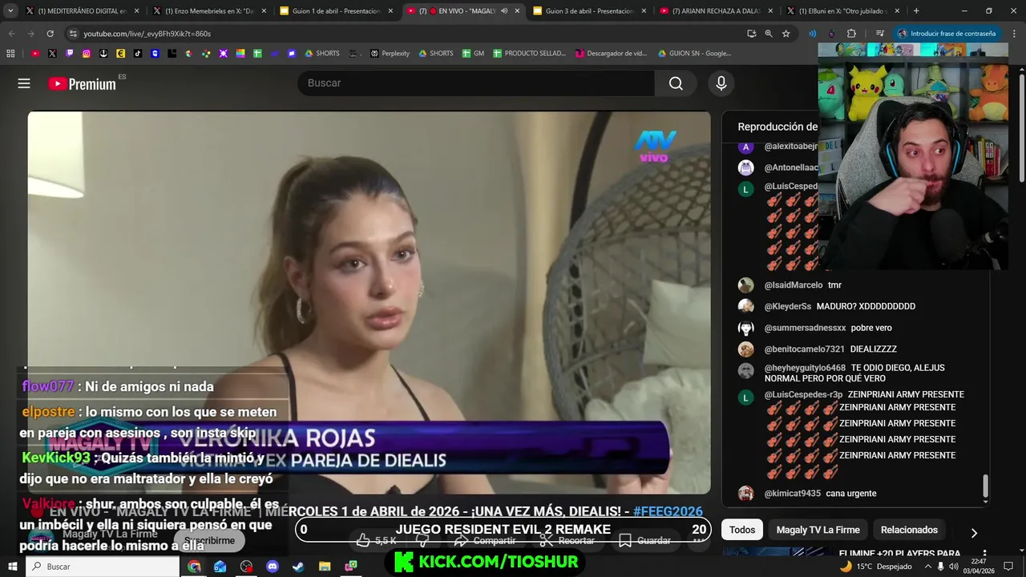The image size is (1026, 577).
Task: Expand the tab search dropdown arrow
Action: click(10, 11)
